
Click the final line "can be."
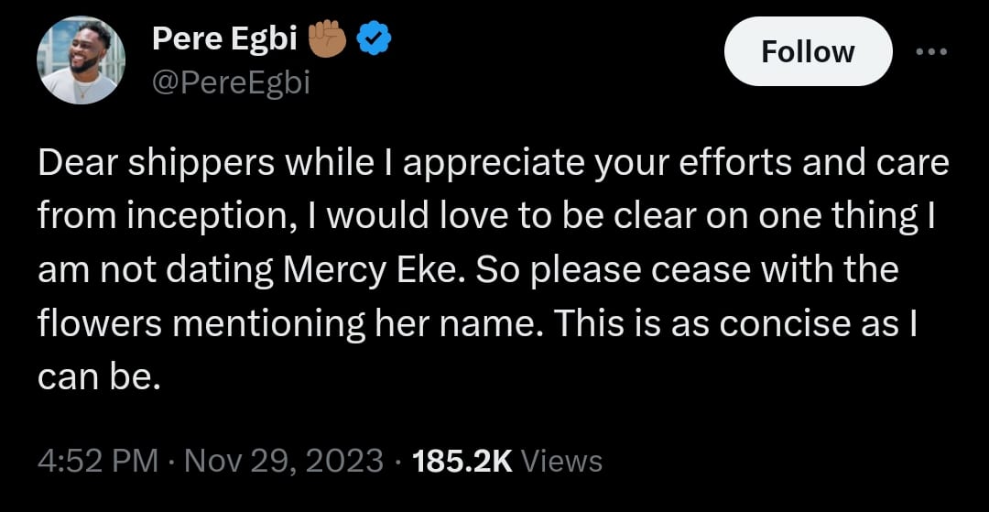coord(99,377)
